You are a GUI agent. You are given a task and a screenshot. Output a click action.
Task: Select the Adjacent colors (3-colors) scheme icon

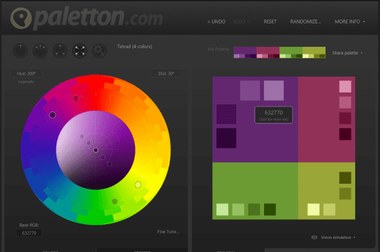point(41,51)
